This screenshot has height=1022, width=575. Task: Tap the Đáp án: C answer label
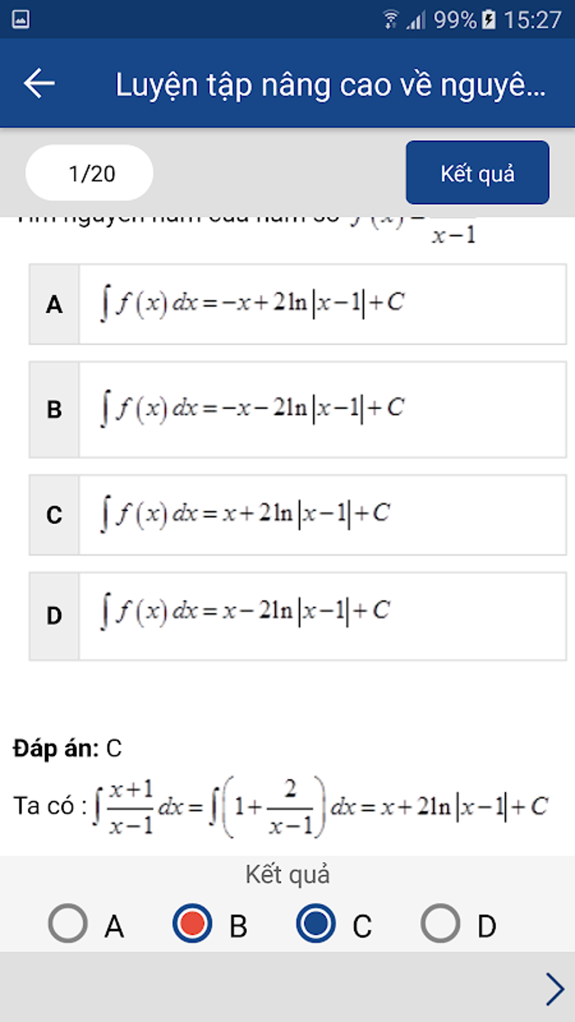68,749
